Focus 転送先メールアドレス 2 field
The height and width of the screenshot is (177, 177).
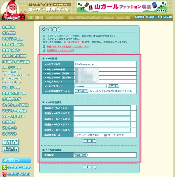coord(102,113)
